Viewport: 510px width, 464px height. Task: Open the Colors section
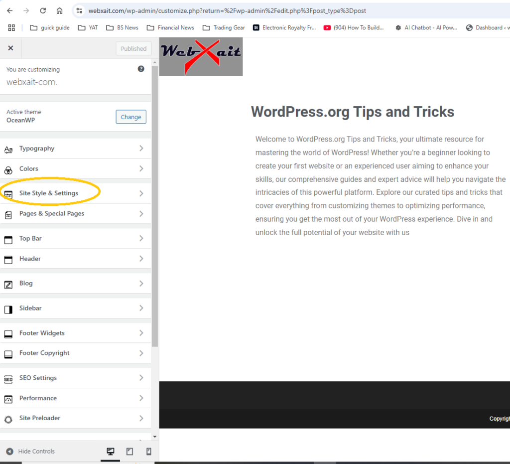(76, 168)
